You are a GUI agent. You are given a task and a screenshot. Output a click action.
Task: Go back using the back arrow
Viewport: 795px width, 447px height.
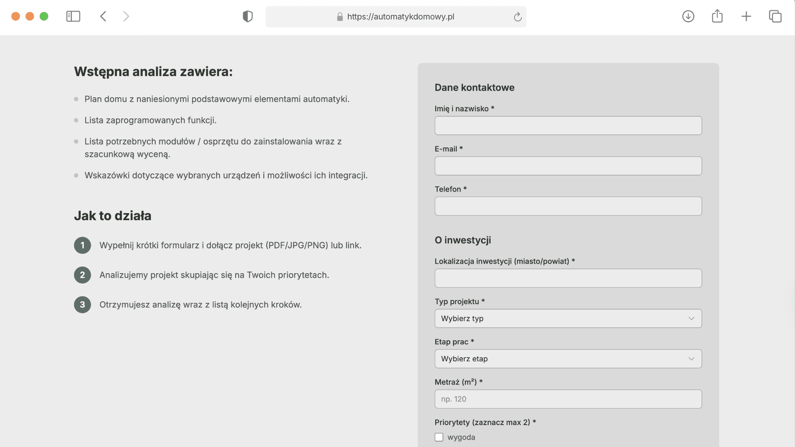click(104, 17)
